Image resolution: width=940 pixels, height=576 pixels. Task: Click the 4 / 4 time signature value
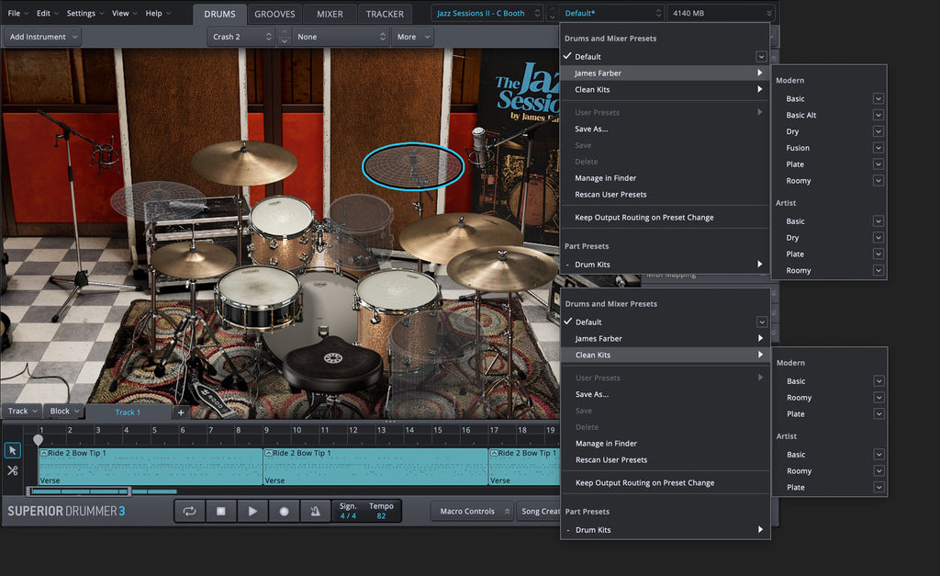[348, 516]
